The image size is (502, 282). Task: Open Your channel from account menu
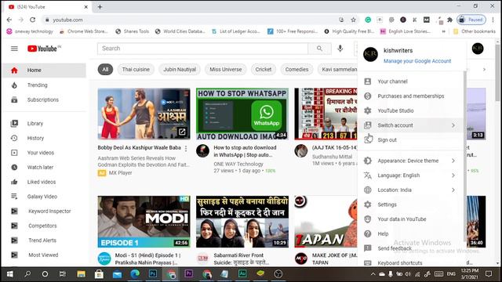[410, 81]
